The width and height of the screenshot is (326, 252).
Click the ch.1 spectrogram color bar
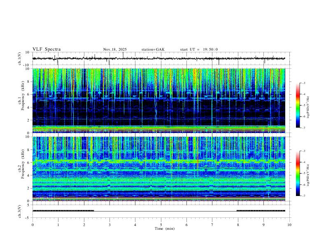tap(298, 105)
